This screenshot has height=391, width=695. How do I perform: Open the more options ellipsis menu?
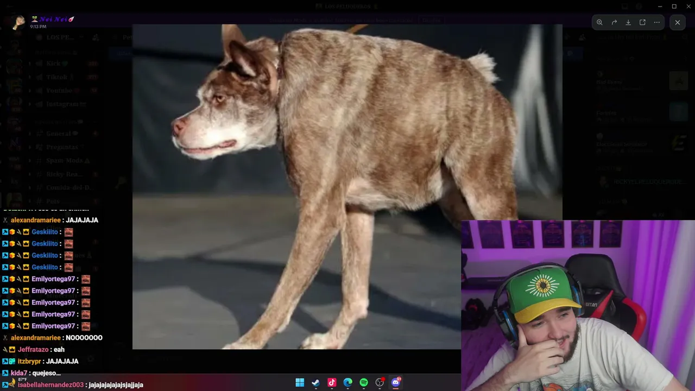(657, 22)
